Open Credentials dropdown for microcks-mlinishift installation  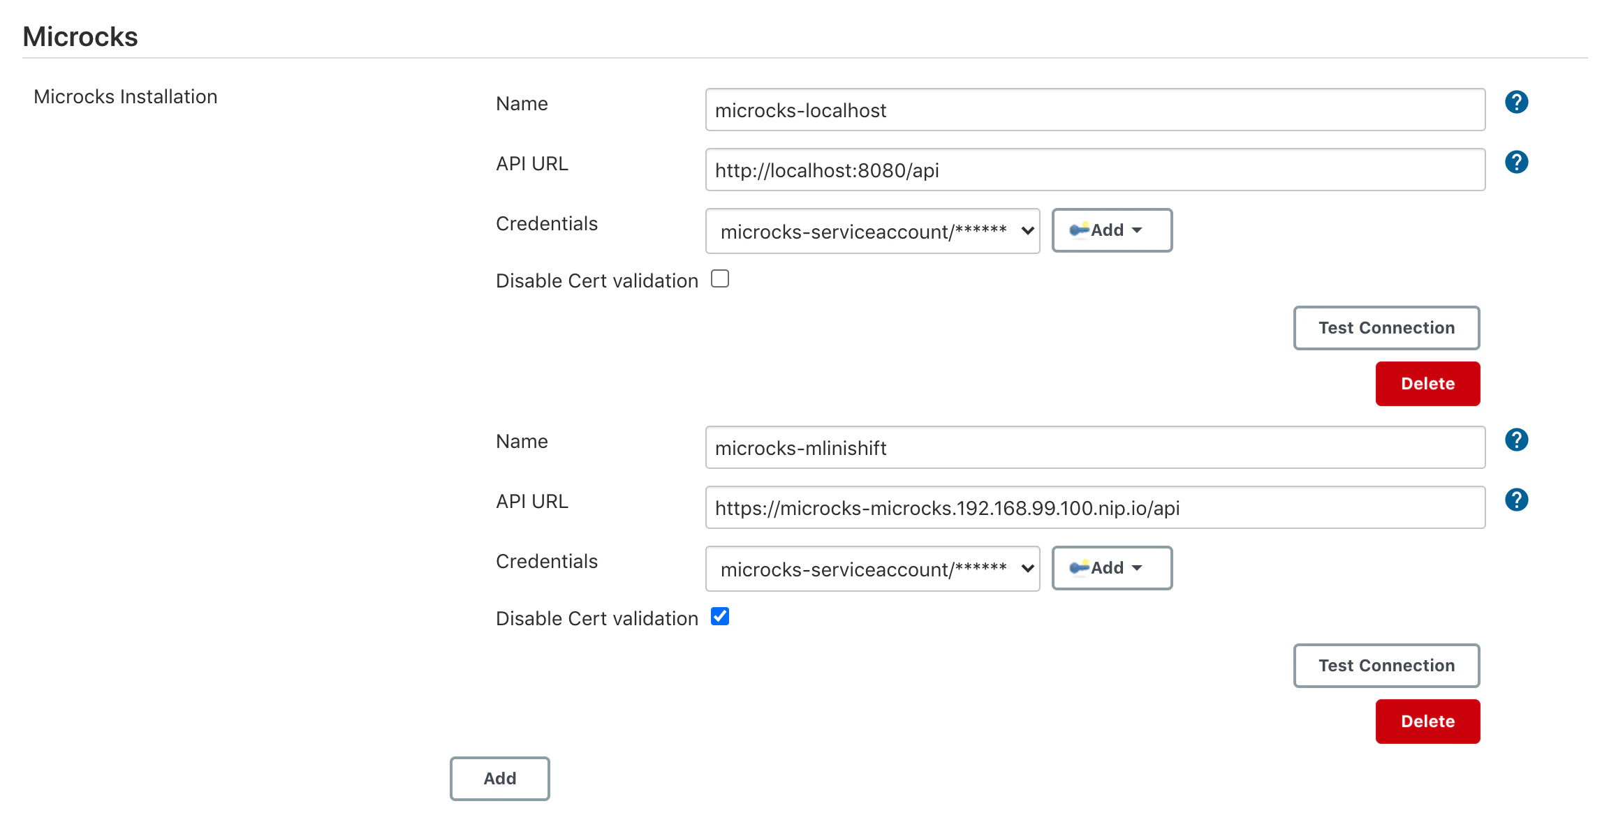click(x=872, y=569)
